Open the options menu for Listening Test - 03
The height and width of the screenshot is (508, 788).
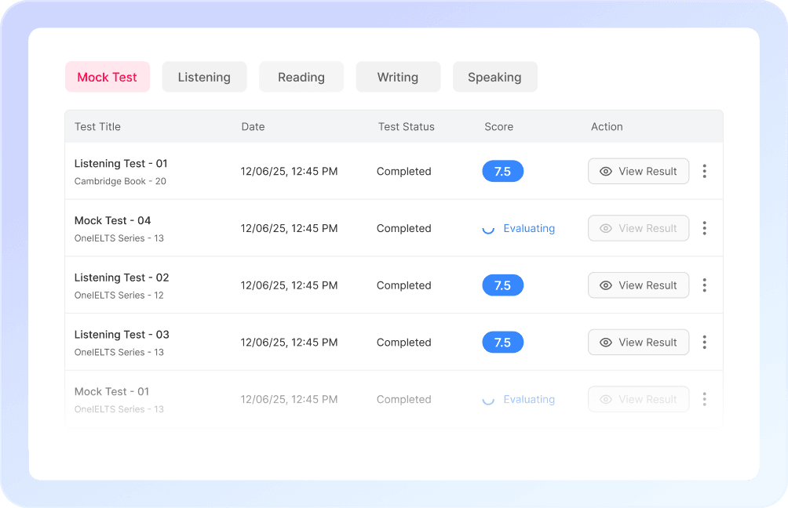tap(704, 342)
